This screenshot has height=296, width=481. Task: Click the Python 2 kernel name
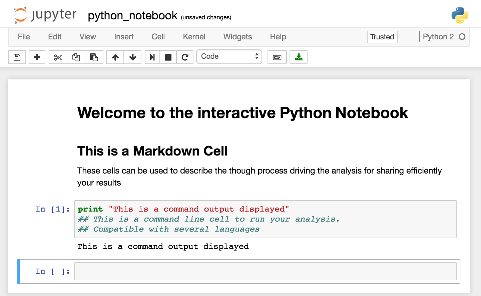(x=438, y=37)
